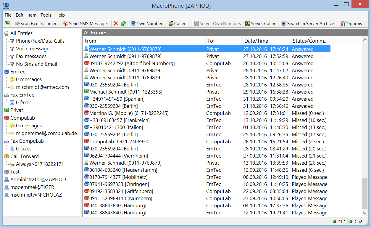
Task: Open the Own Numbers list
Action: coord(147,24)
